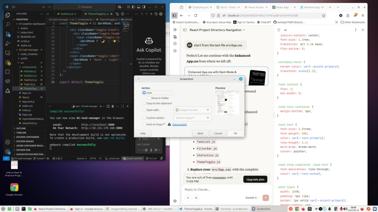Screen dimensions: 378x212
Task: Open Firefox application hamburger menu
Action: point(363,15)
